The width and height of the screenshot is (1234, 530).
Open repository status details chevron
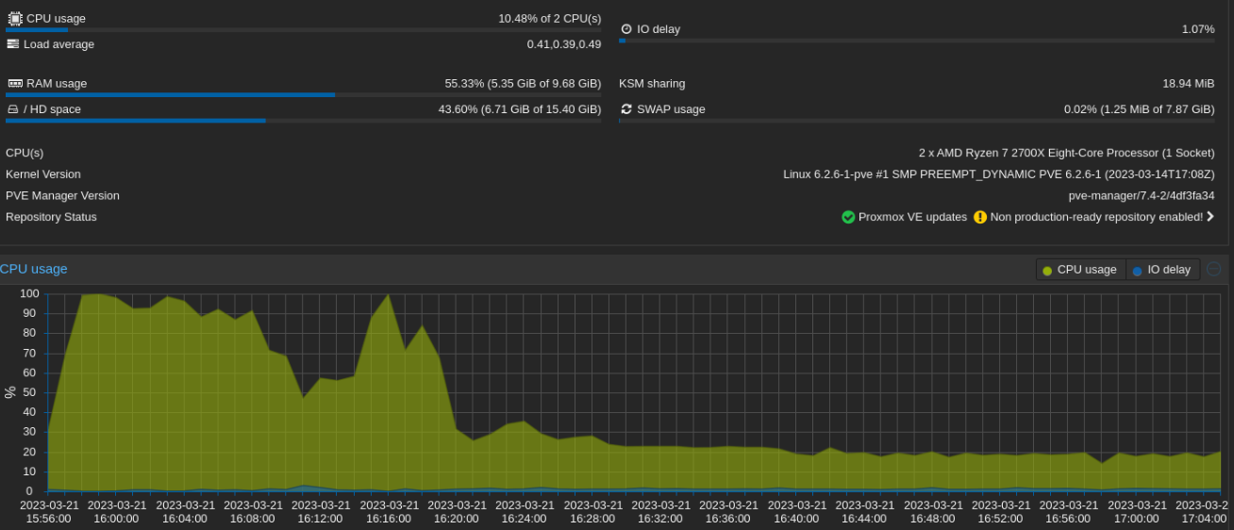[x=1210, y=217]
